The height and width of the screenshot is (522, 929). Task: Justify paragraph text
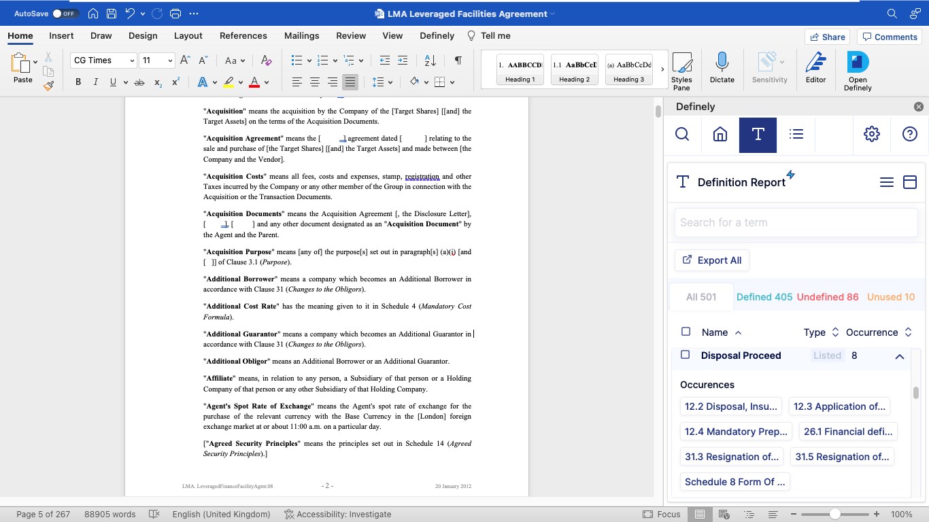click(350, 82)
